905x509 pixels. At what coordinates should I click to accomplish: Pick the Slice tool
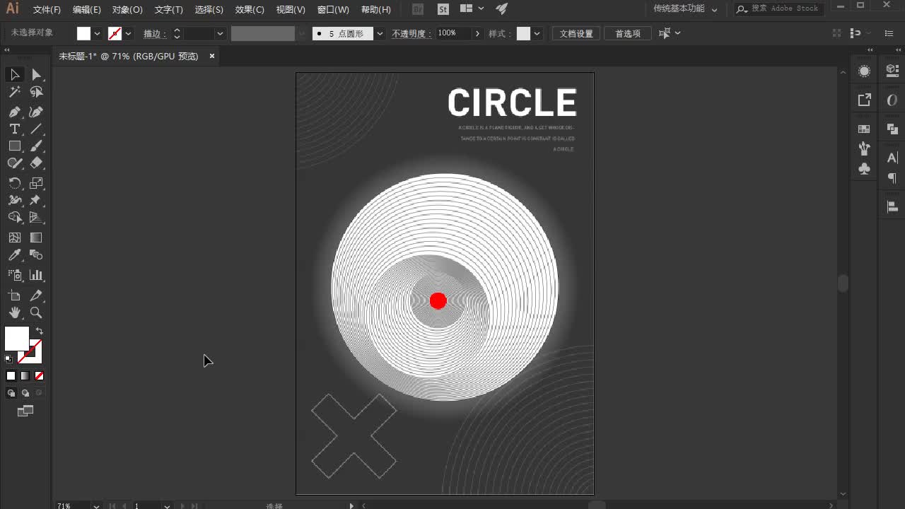(x=36, y=296)
